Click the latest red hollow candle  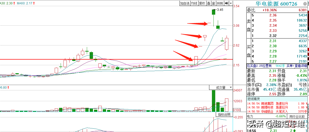[227, 44]
